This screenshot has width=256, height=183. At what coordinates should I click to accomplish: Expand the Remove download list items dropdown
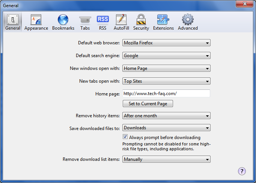[x=166, y=159]
